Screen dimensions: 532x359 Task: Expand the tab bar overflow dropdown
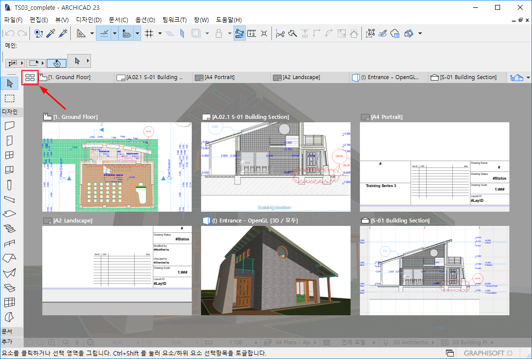(x=528, y=78)
